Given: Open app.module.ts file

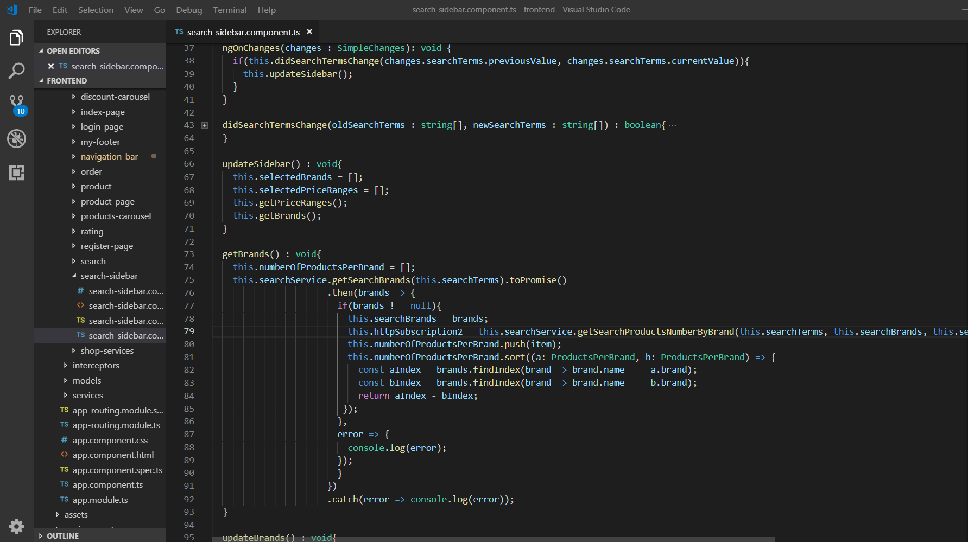Looking at the screenshot, I should [100, 500].
